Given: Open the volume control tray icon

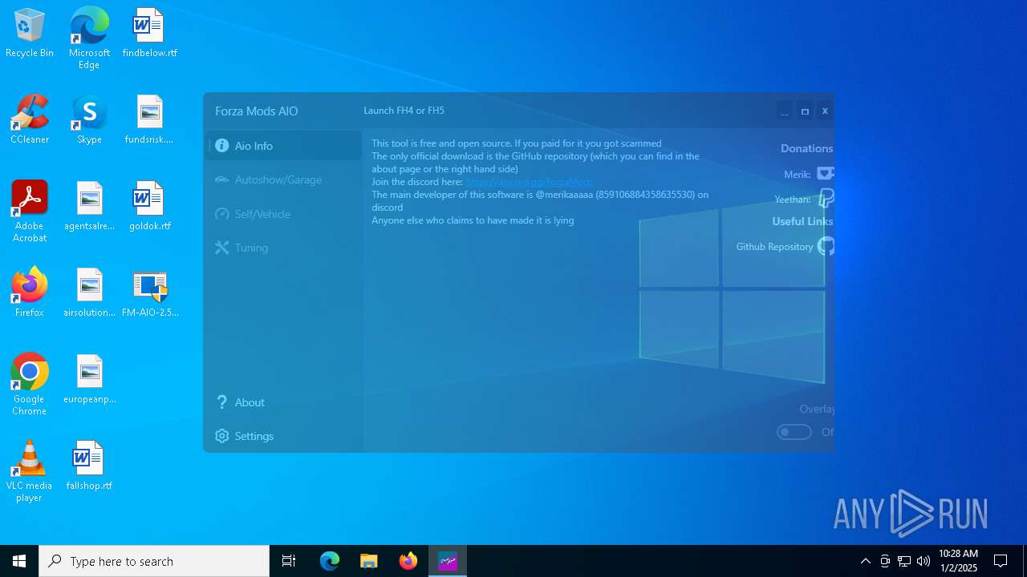Looking at the screenshot, I should tap(923, 561).
